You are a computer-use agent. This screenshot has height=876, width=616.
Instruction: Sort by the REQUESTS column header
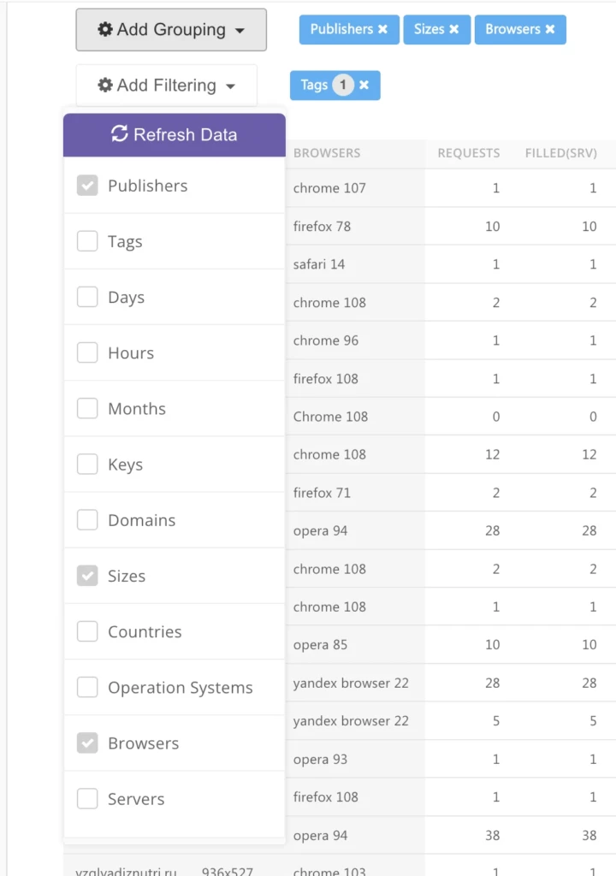(469, 153)
